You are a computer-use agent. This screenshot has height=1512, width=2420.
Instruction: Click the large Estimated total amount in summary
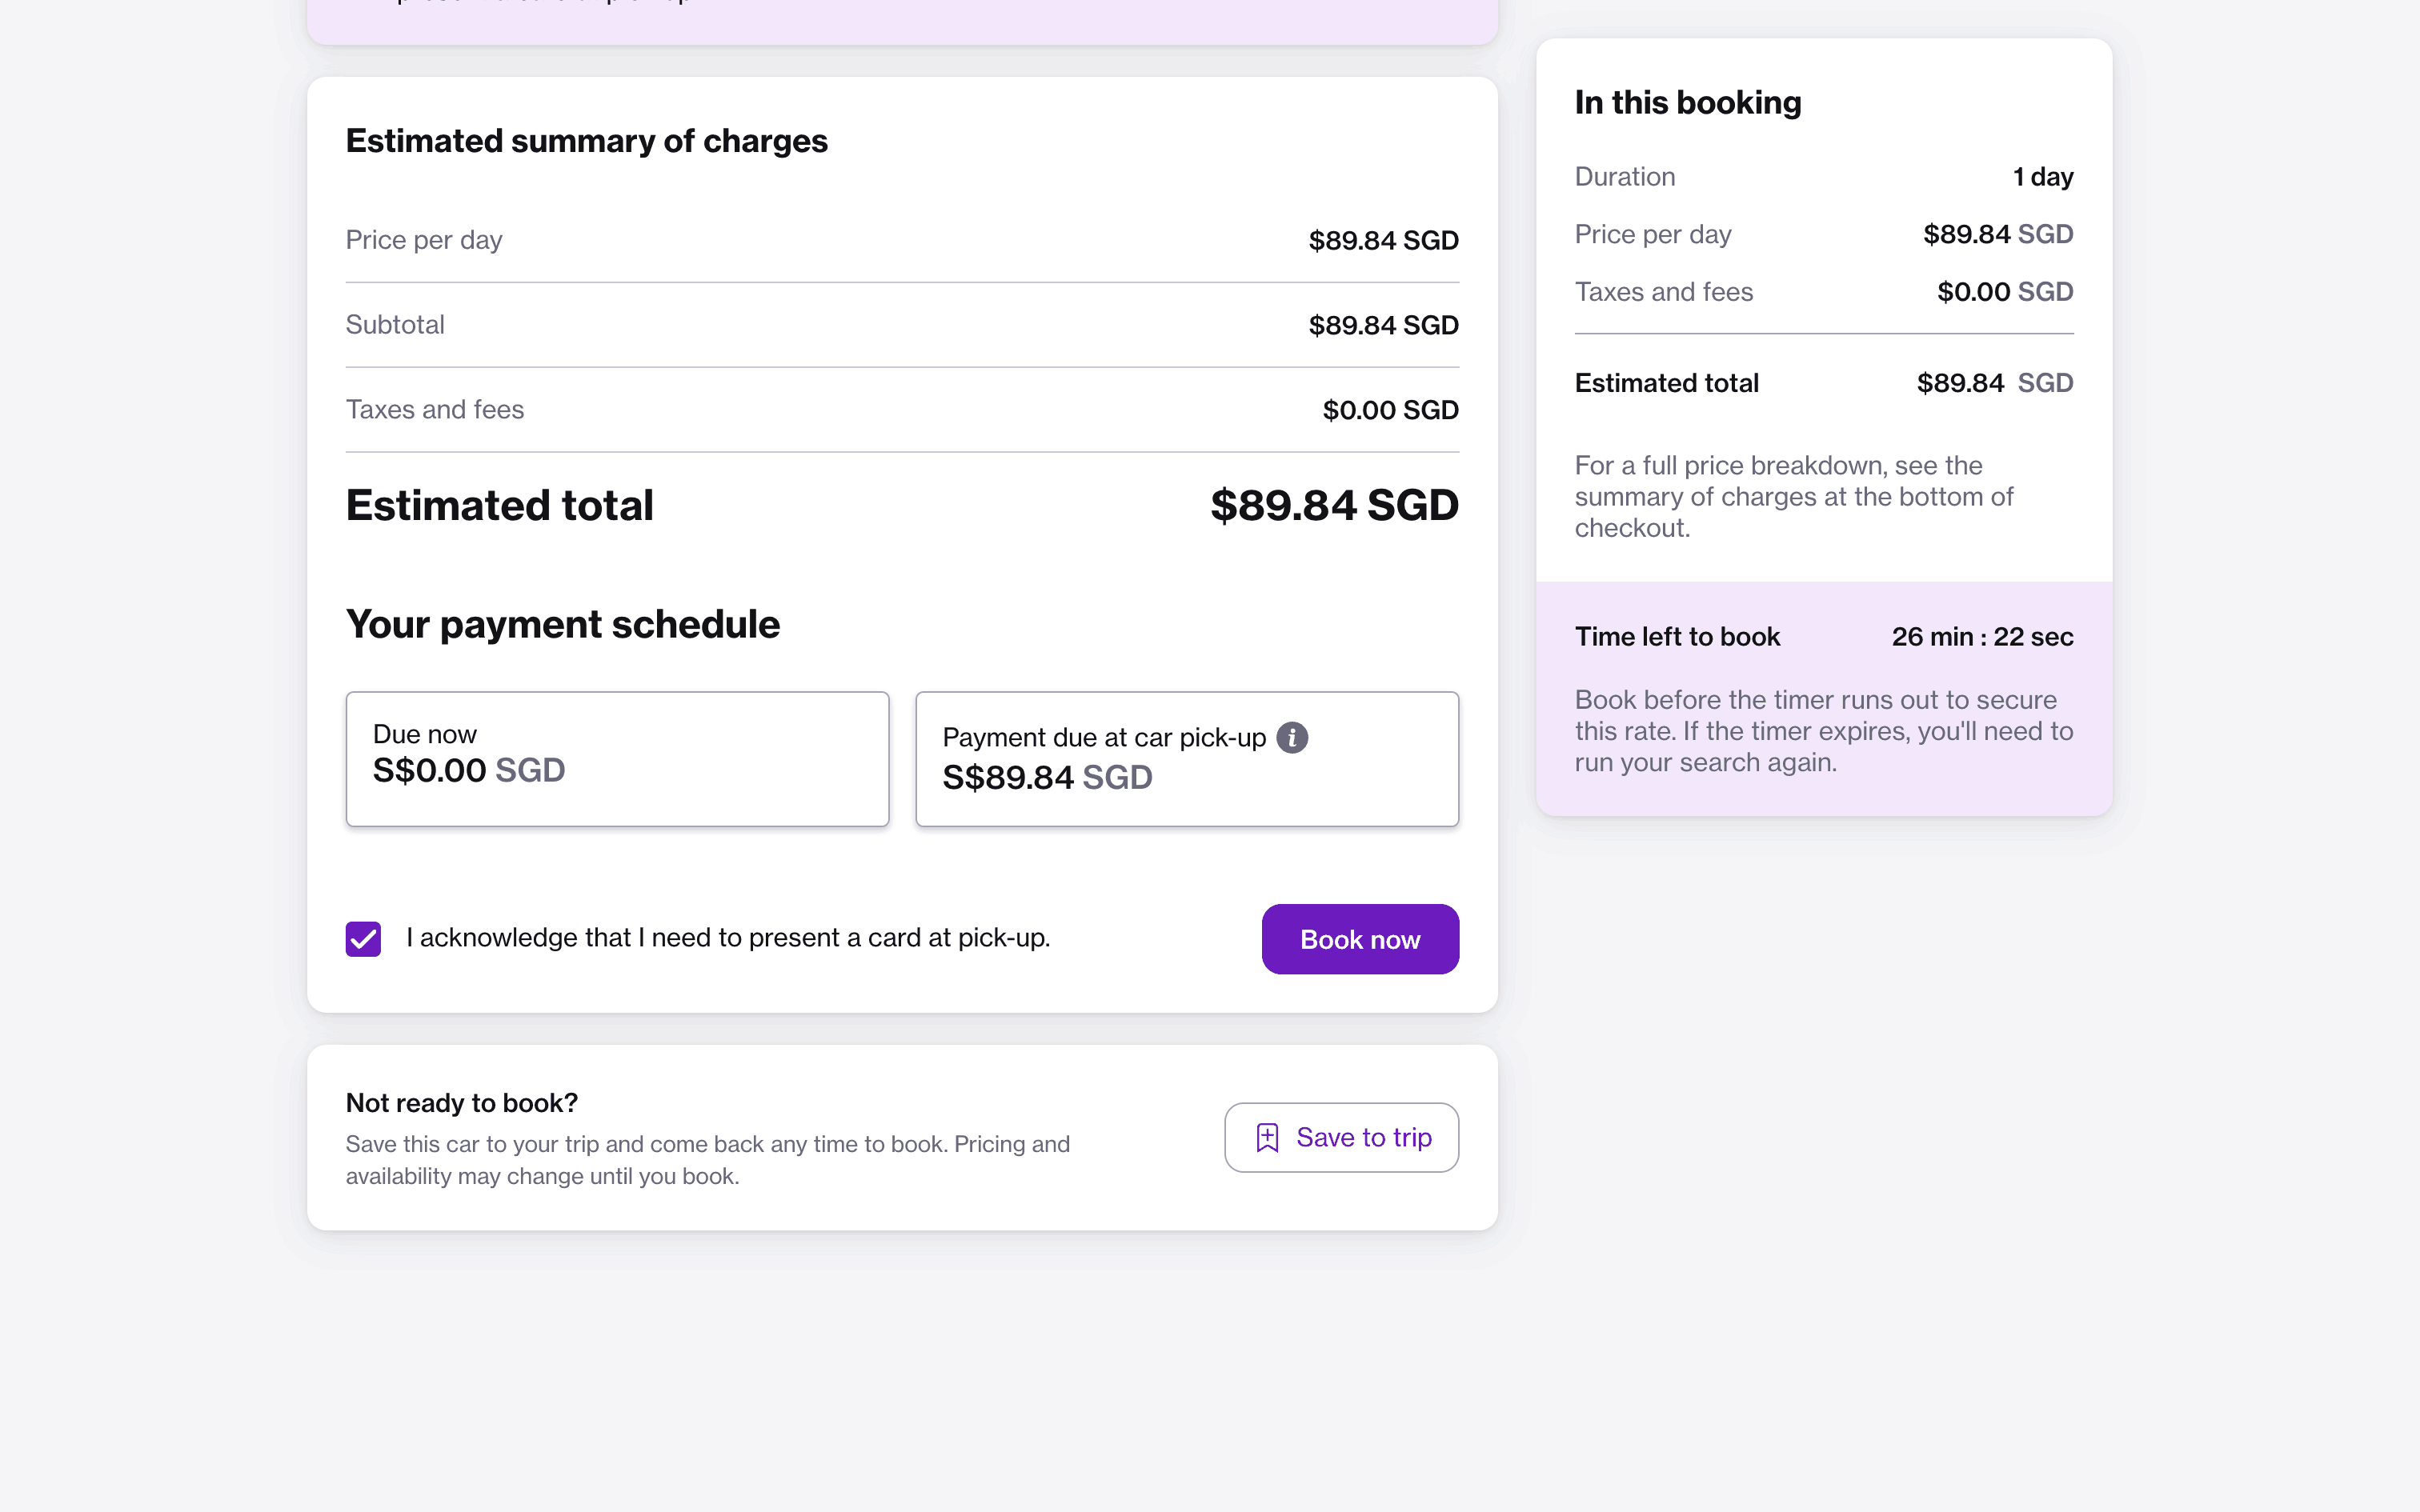[x=1334, y=505]
